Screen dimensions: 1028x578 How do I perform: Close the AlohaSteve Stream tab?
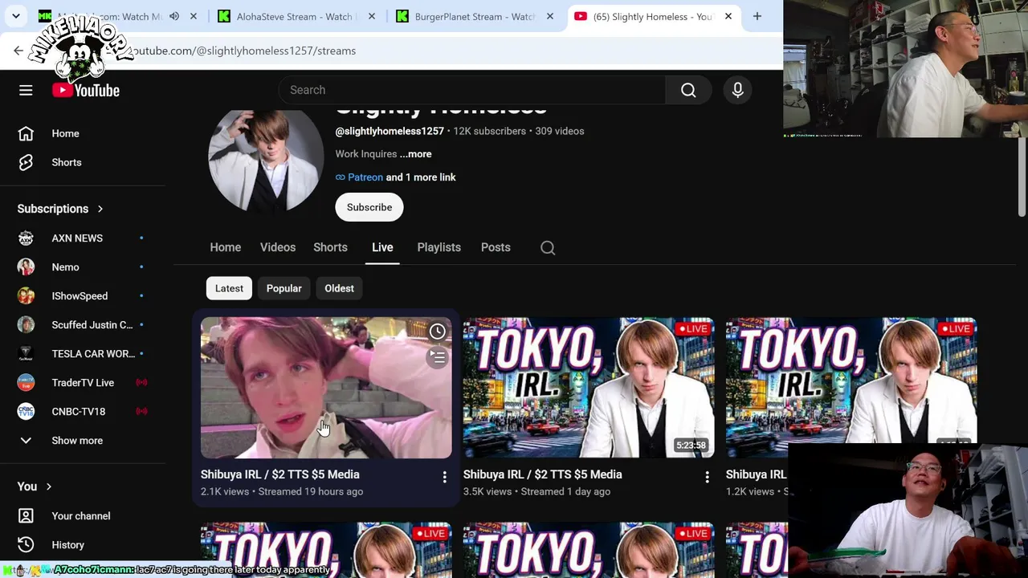coord(372,16)
